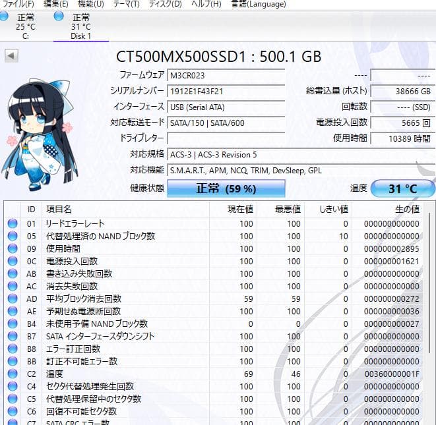436x425 pixels.
Task: Click the シリアルナンバー value field
Action: pos(226,91)
